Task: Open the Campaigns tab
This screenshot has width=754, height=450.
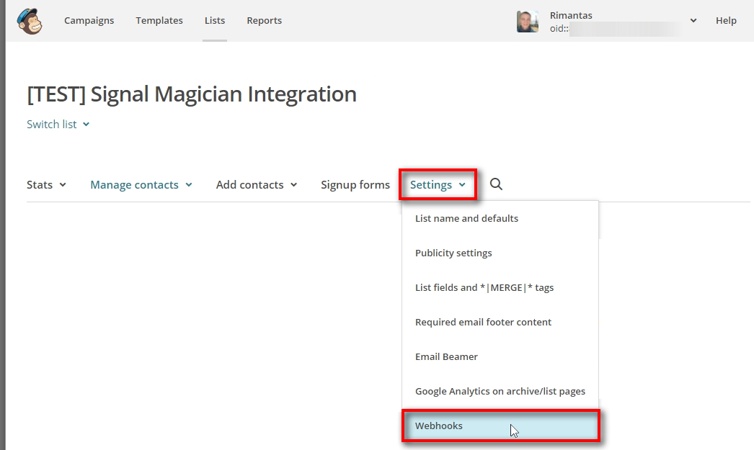Action: [x=89, y=21]
